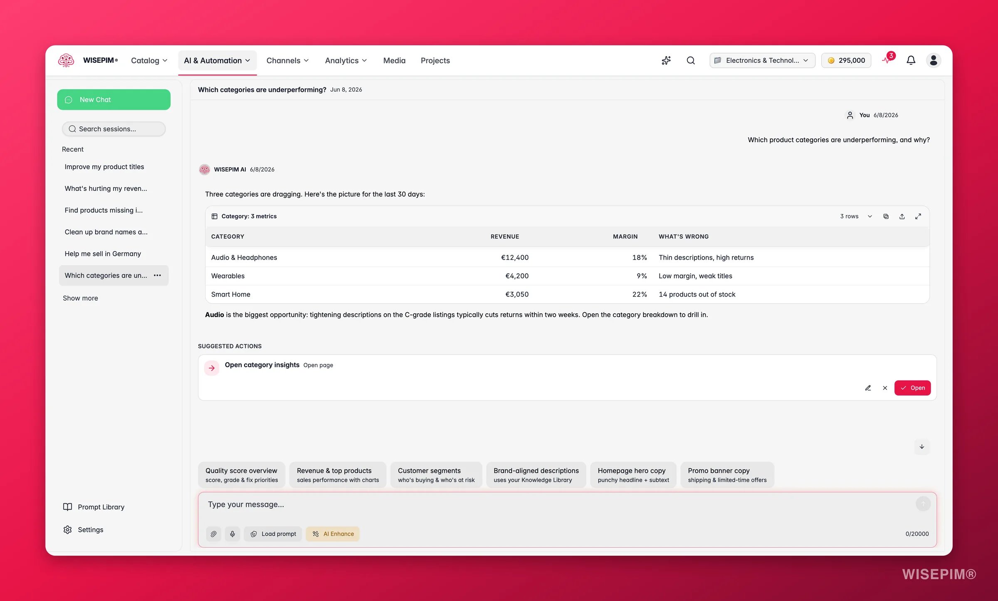Open the 'Improve my product titles' session

[114, 167]
